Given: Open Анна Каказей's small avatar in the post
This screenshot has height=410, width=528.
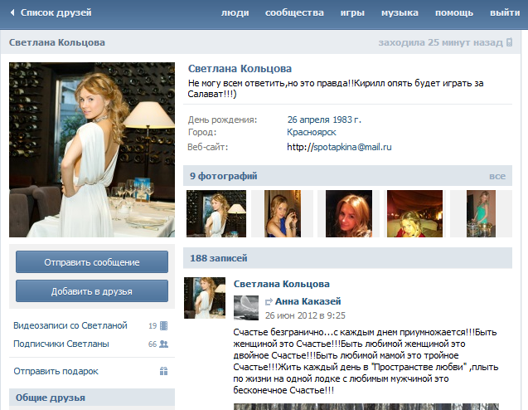Looking at the screenshot, I should [x=245, y=307].
